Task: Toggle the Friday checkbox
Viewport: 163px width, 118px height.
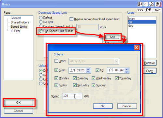Action: (56, 85)
